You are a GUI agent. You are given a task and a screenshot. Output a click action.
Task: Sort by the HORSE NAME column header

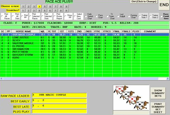[23, 31]
